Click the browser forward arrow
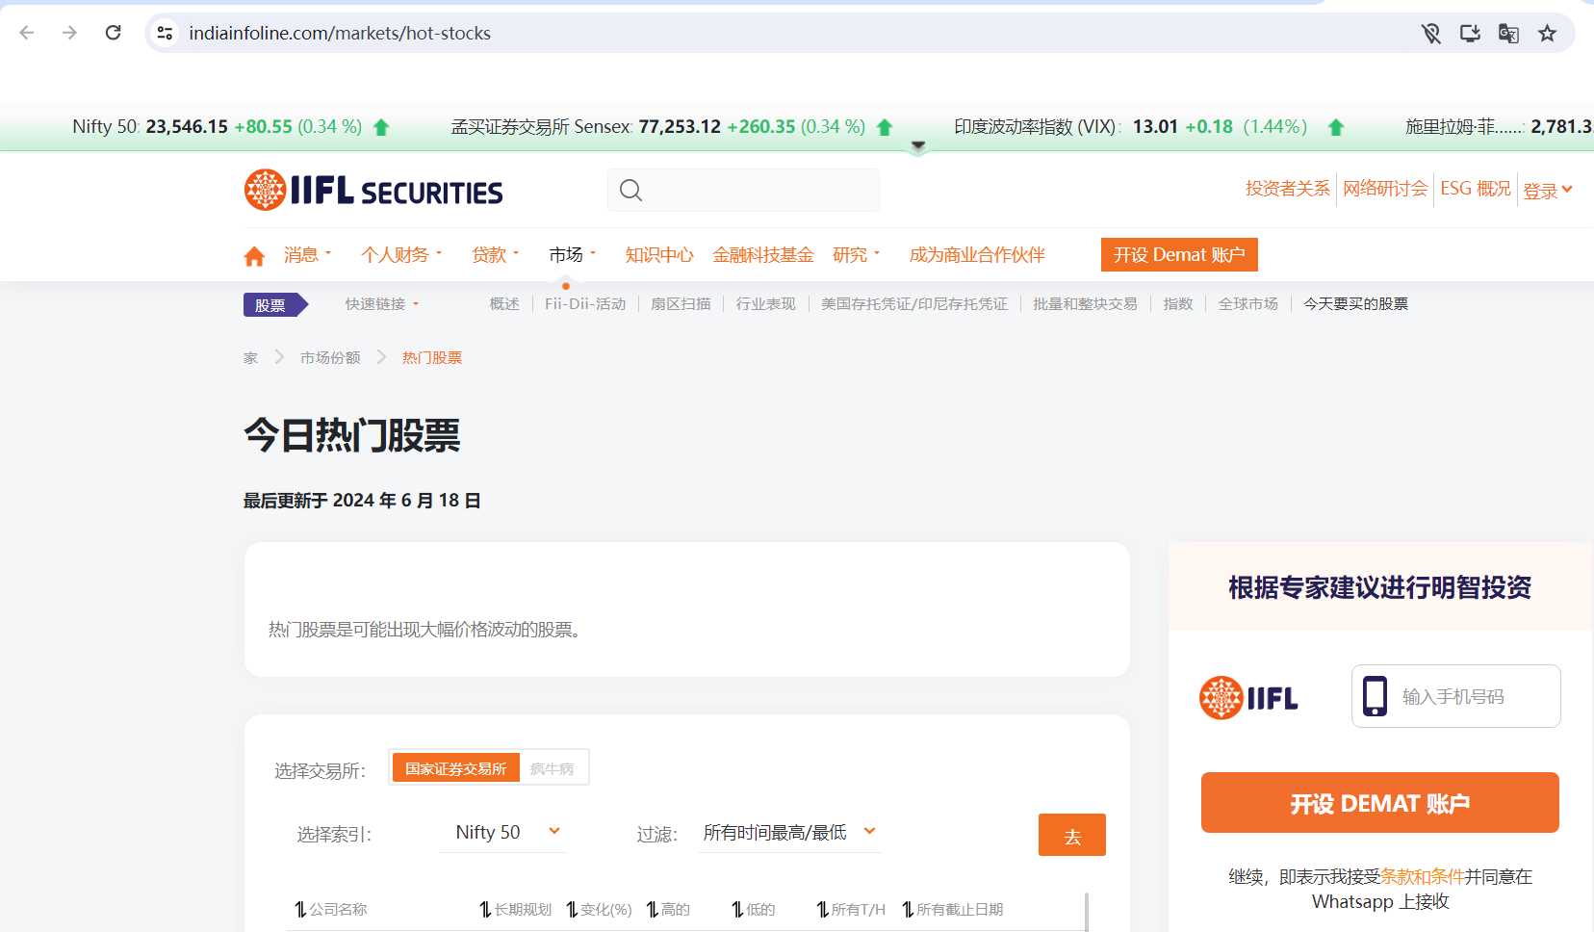This screenshot has width=1594, height=932. tap(69, 33)
